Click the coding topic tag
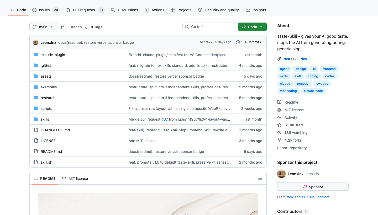 coord(313,76)
